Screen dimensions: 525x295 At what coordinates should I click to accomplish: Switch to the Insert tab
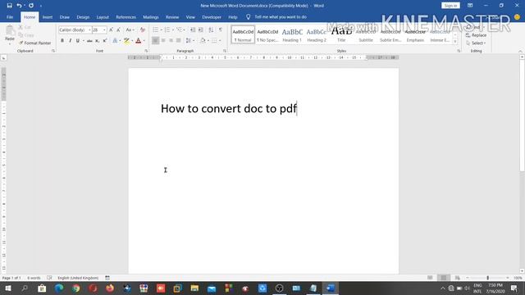(48, 17)
